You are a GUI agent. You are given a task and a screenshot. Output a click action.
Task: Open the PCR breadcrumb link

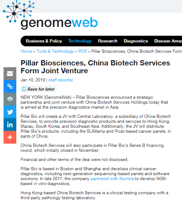coord(83,51)
